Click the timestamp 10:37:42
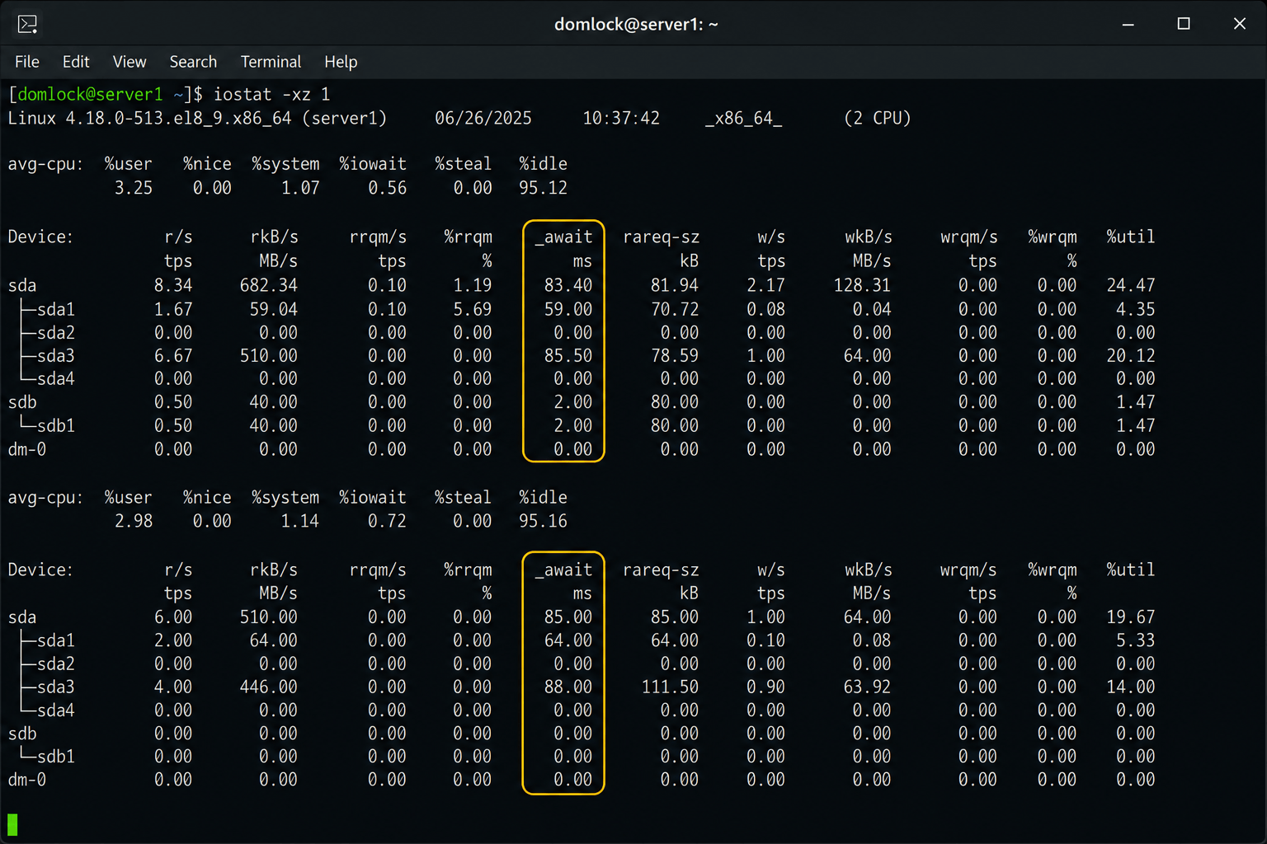 (x=621, y=118)
